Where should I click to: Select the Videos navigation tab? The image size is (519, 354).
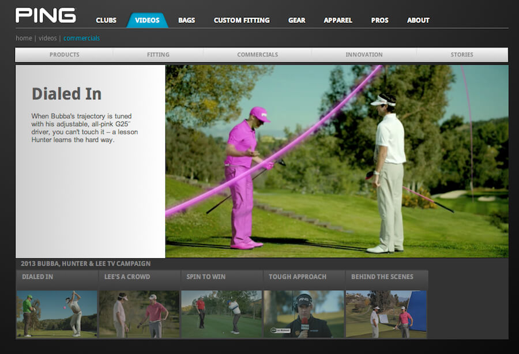[147, 20]
